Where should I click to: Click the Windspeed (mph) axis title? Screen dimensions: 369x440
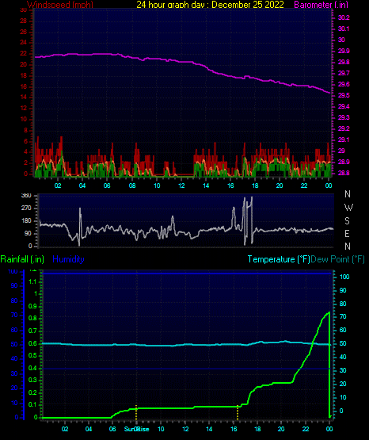[x=60, y=5]
